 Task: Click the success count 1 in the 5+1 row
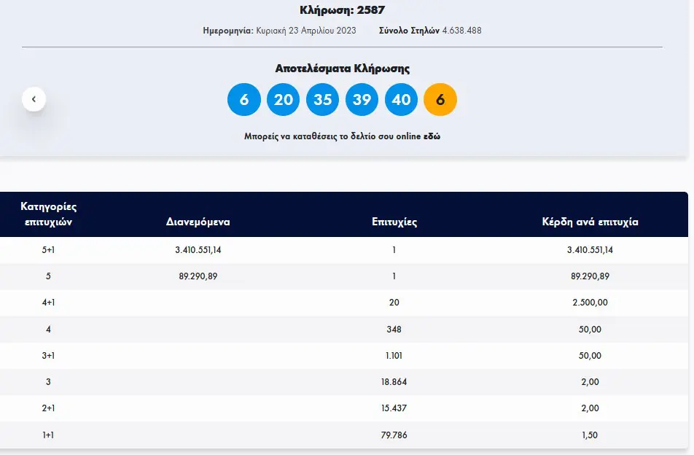pyautogui.click(x=394, y=250)
